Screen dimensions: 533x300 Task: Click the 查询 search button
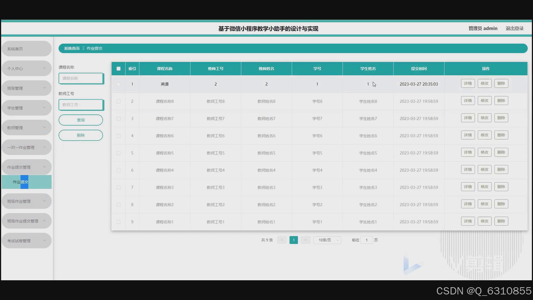[x=81, y=120]
